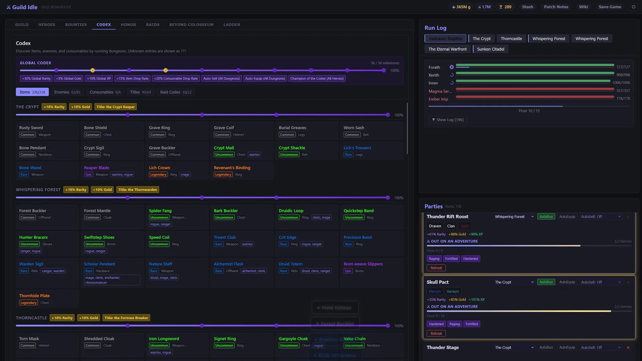The image size is (642, 361).
Task: Open Thunder Rift Roost dungeon dropdown
Action: (514, 217)
